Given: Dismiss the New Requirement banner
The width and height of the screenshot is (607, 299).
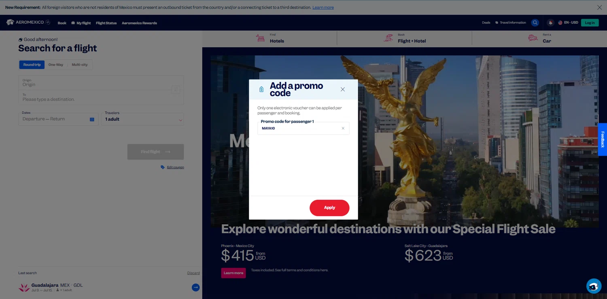Looking at the screenshot, I should pyautogui.click(x=599, y=7).
